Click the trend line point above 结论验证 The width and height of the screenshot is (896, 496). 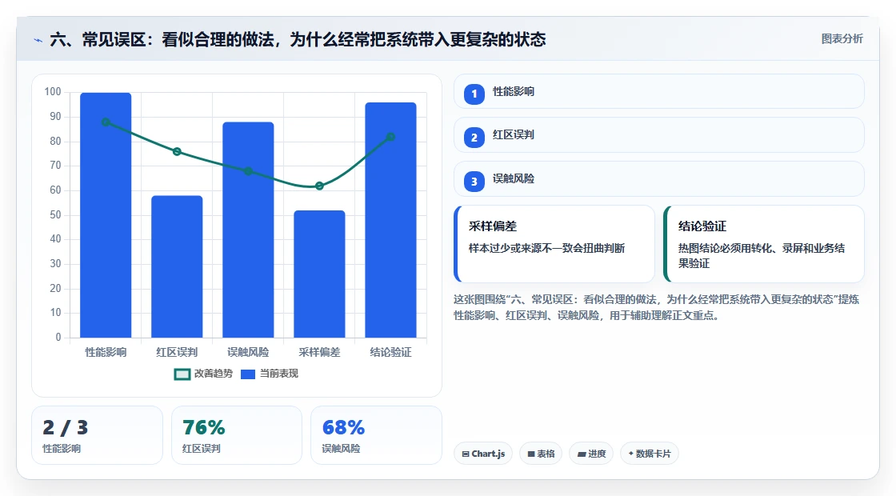(x=391, y=137)
